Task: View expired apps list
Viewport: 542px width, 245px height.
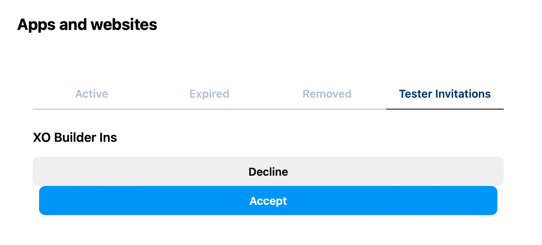Action: (209, 94)
